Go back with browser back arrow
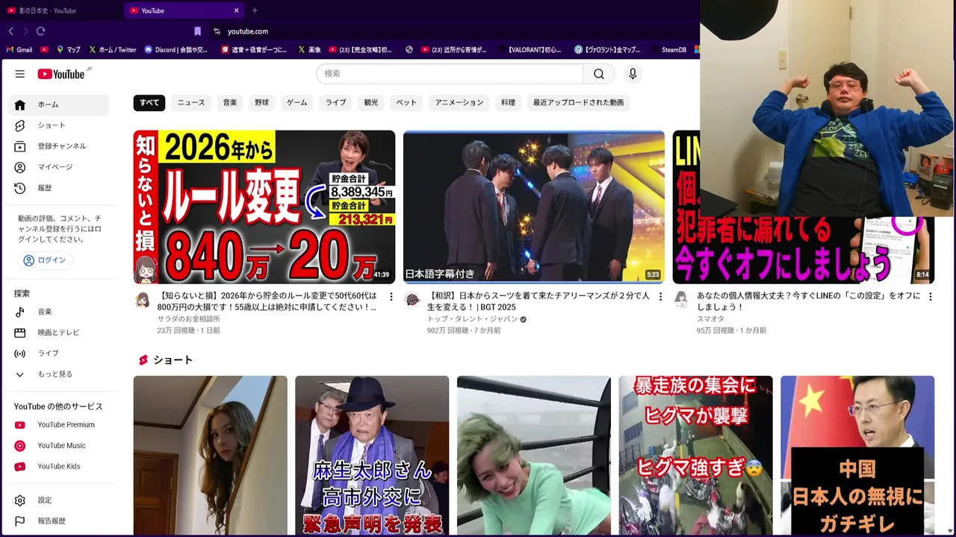 pyautogui.click(x=10, y=31)
